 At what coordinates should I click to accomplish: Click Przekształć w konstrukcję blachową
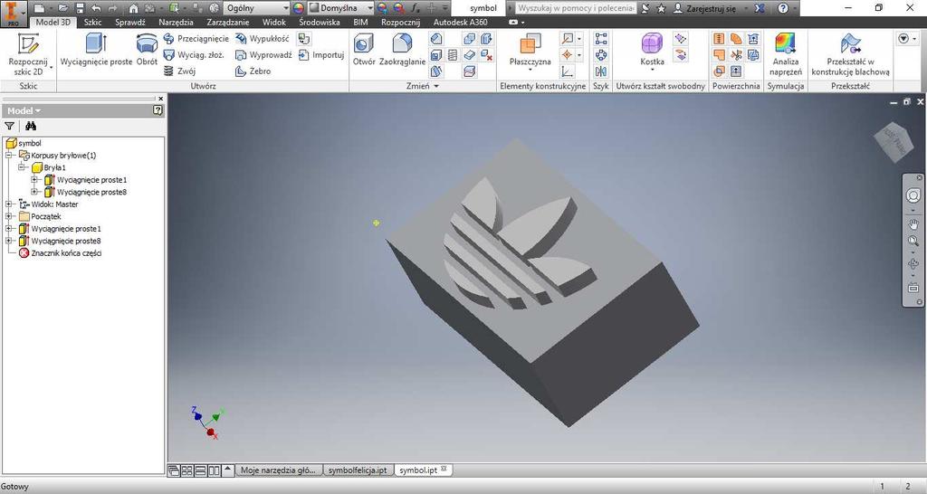coord(850,54)
